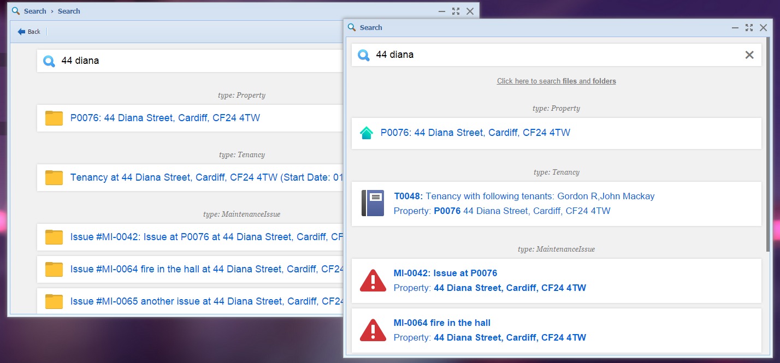Click magnifier icon in the back window search box
This screenshot has width=780, height=363.
(x=49, y=61)
